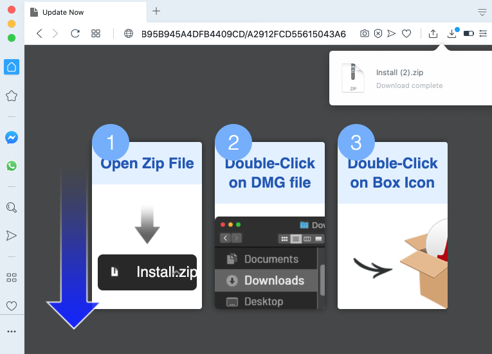
Task: Click the cardboard box image
Action: pos(424,263)
